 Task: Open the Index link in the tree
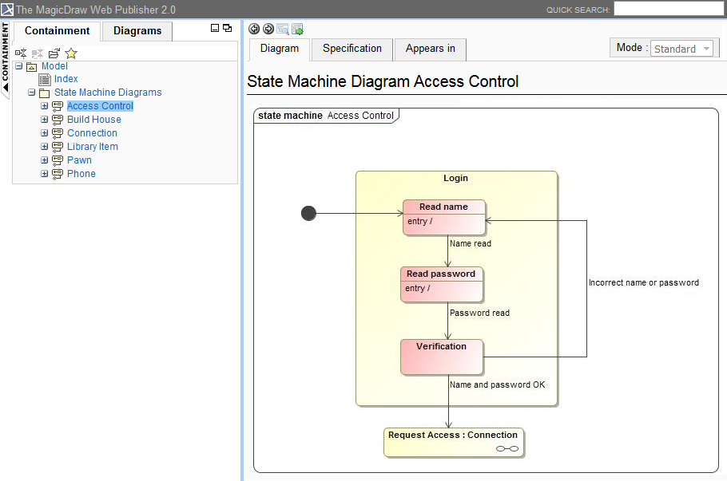[x=66, y=79]
